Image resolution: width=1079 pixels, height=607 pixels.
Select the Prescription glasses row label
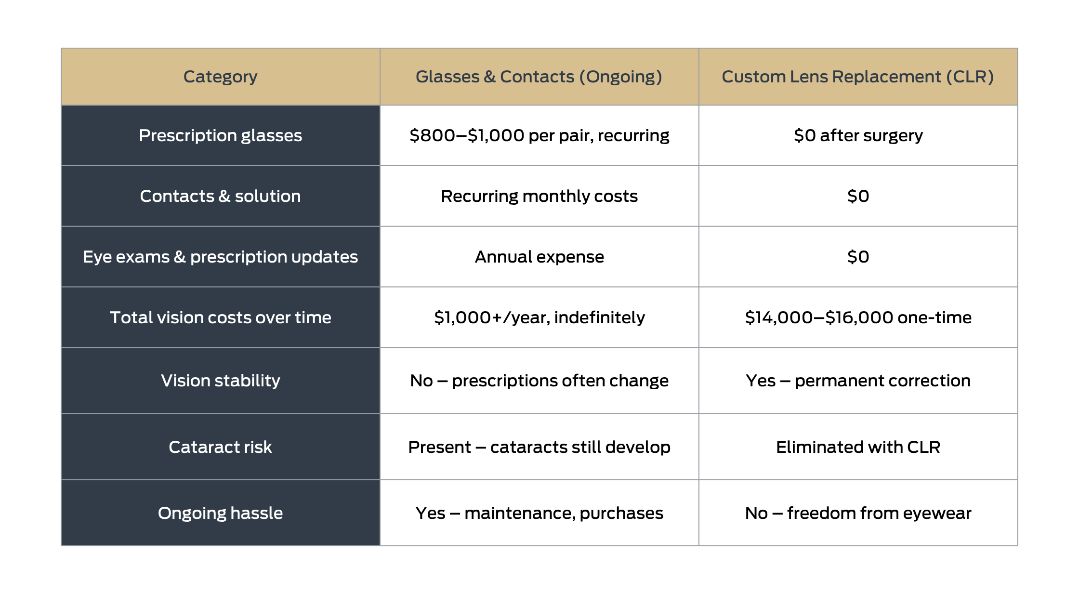click(x=220, y=135)
